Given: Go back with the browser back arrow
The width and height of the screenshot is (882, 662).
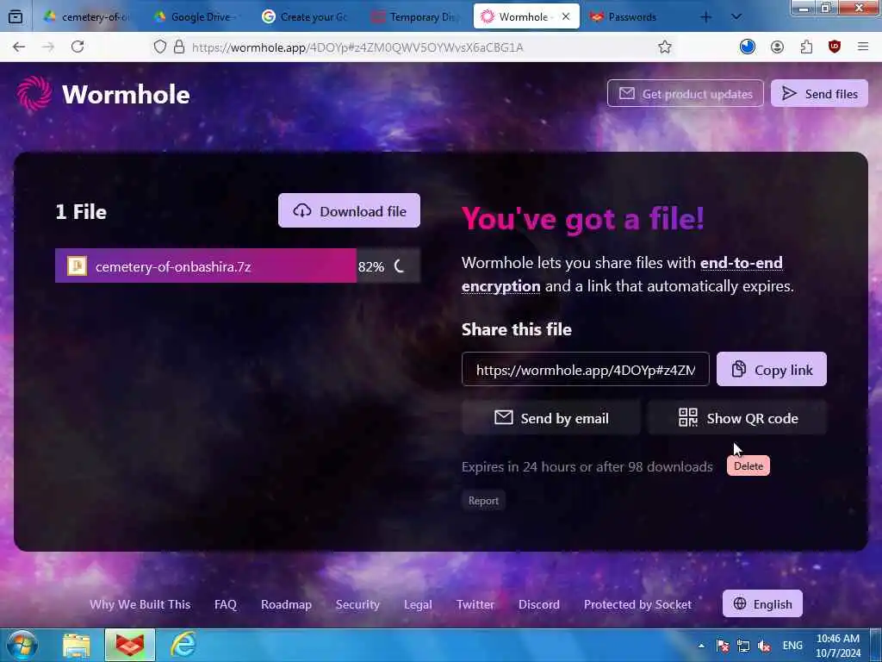Looking at the screenshot, I should tap(19, 47).
